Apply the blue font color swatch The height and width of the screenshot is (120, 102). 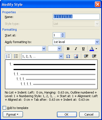point(92,49)
